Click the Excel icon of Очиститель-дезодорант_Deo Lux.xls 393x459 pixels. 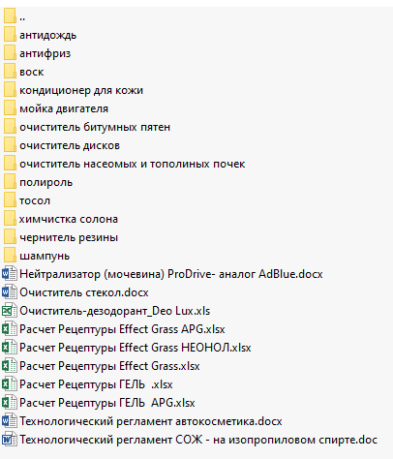click(10, 311)
